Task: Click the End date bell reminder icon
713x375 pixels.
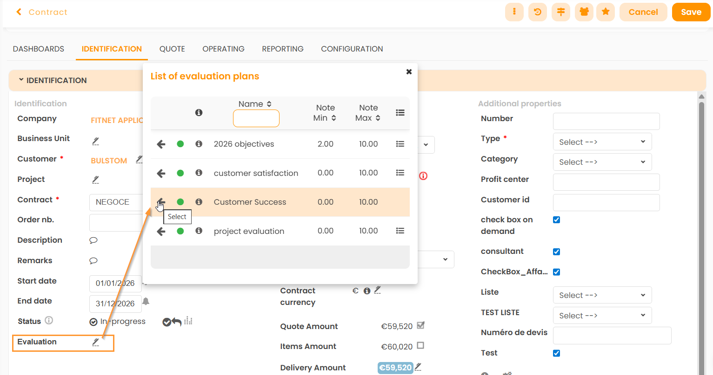Action: (146, 302)
